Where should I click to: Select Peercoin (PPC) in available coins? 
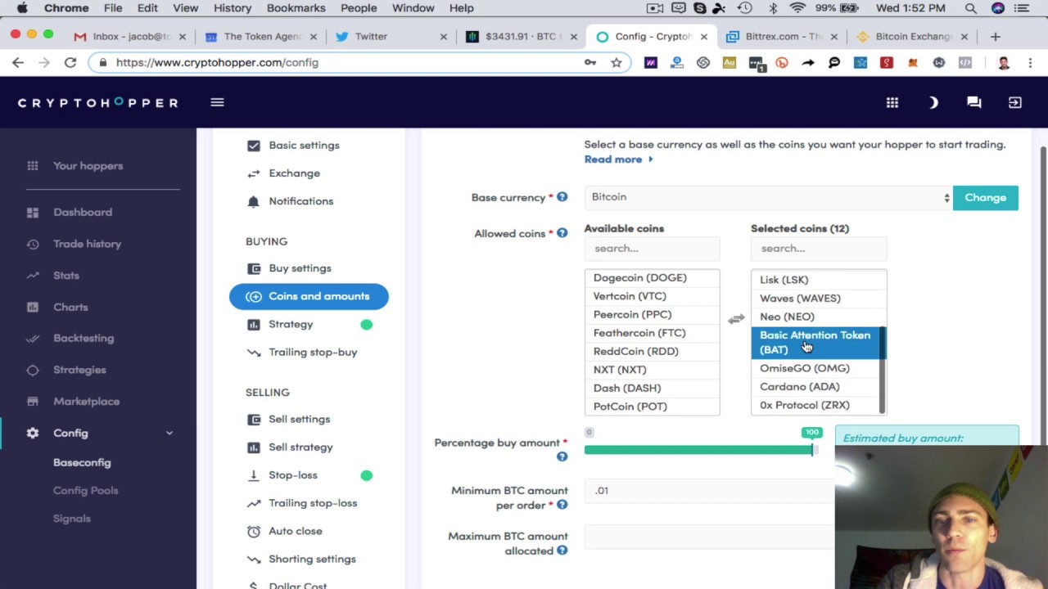pyautogui.click(x=652, y=314)
